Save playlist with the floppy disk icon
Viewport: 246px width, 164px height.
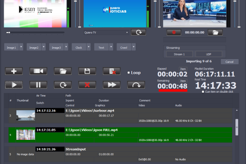tap(87, 71)
